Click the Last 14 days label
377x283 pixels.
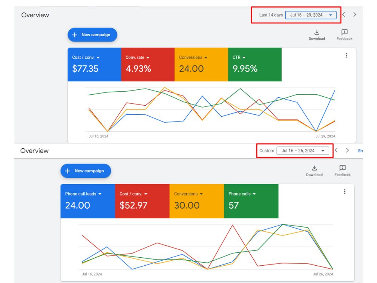tap(271, 15)
